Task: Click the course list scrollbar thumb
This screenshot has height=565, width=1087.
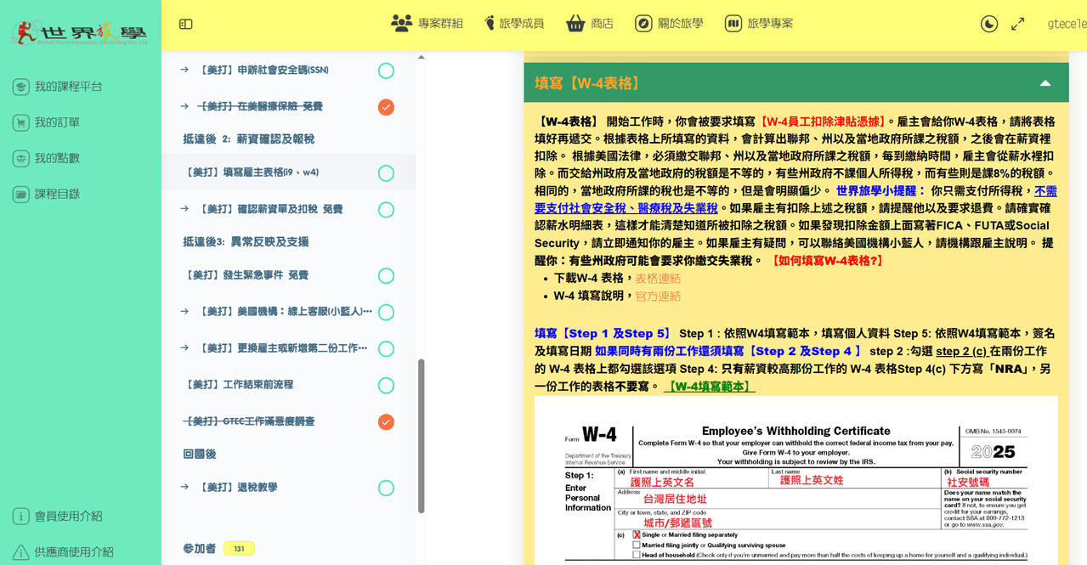Action: point(422,436)
